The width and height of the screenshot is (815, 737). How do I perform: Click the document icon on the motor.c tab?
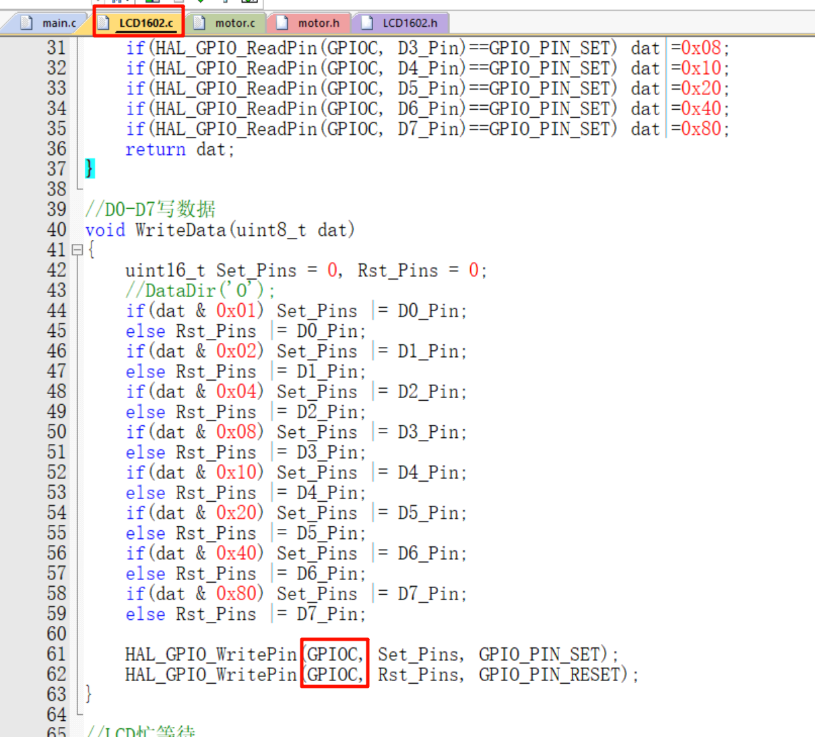(x=199, y=22)
